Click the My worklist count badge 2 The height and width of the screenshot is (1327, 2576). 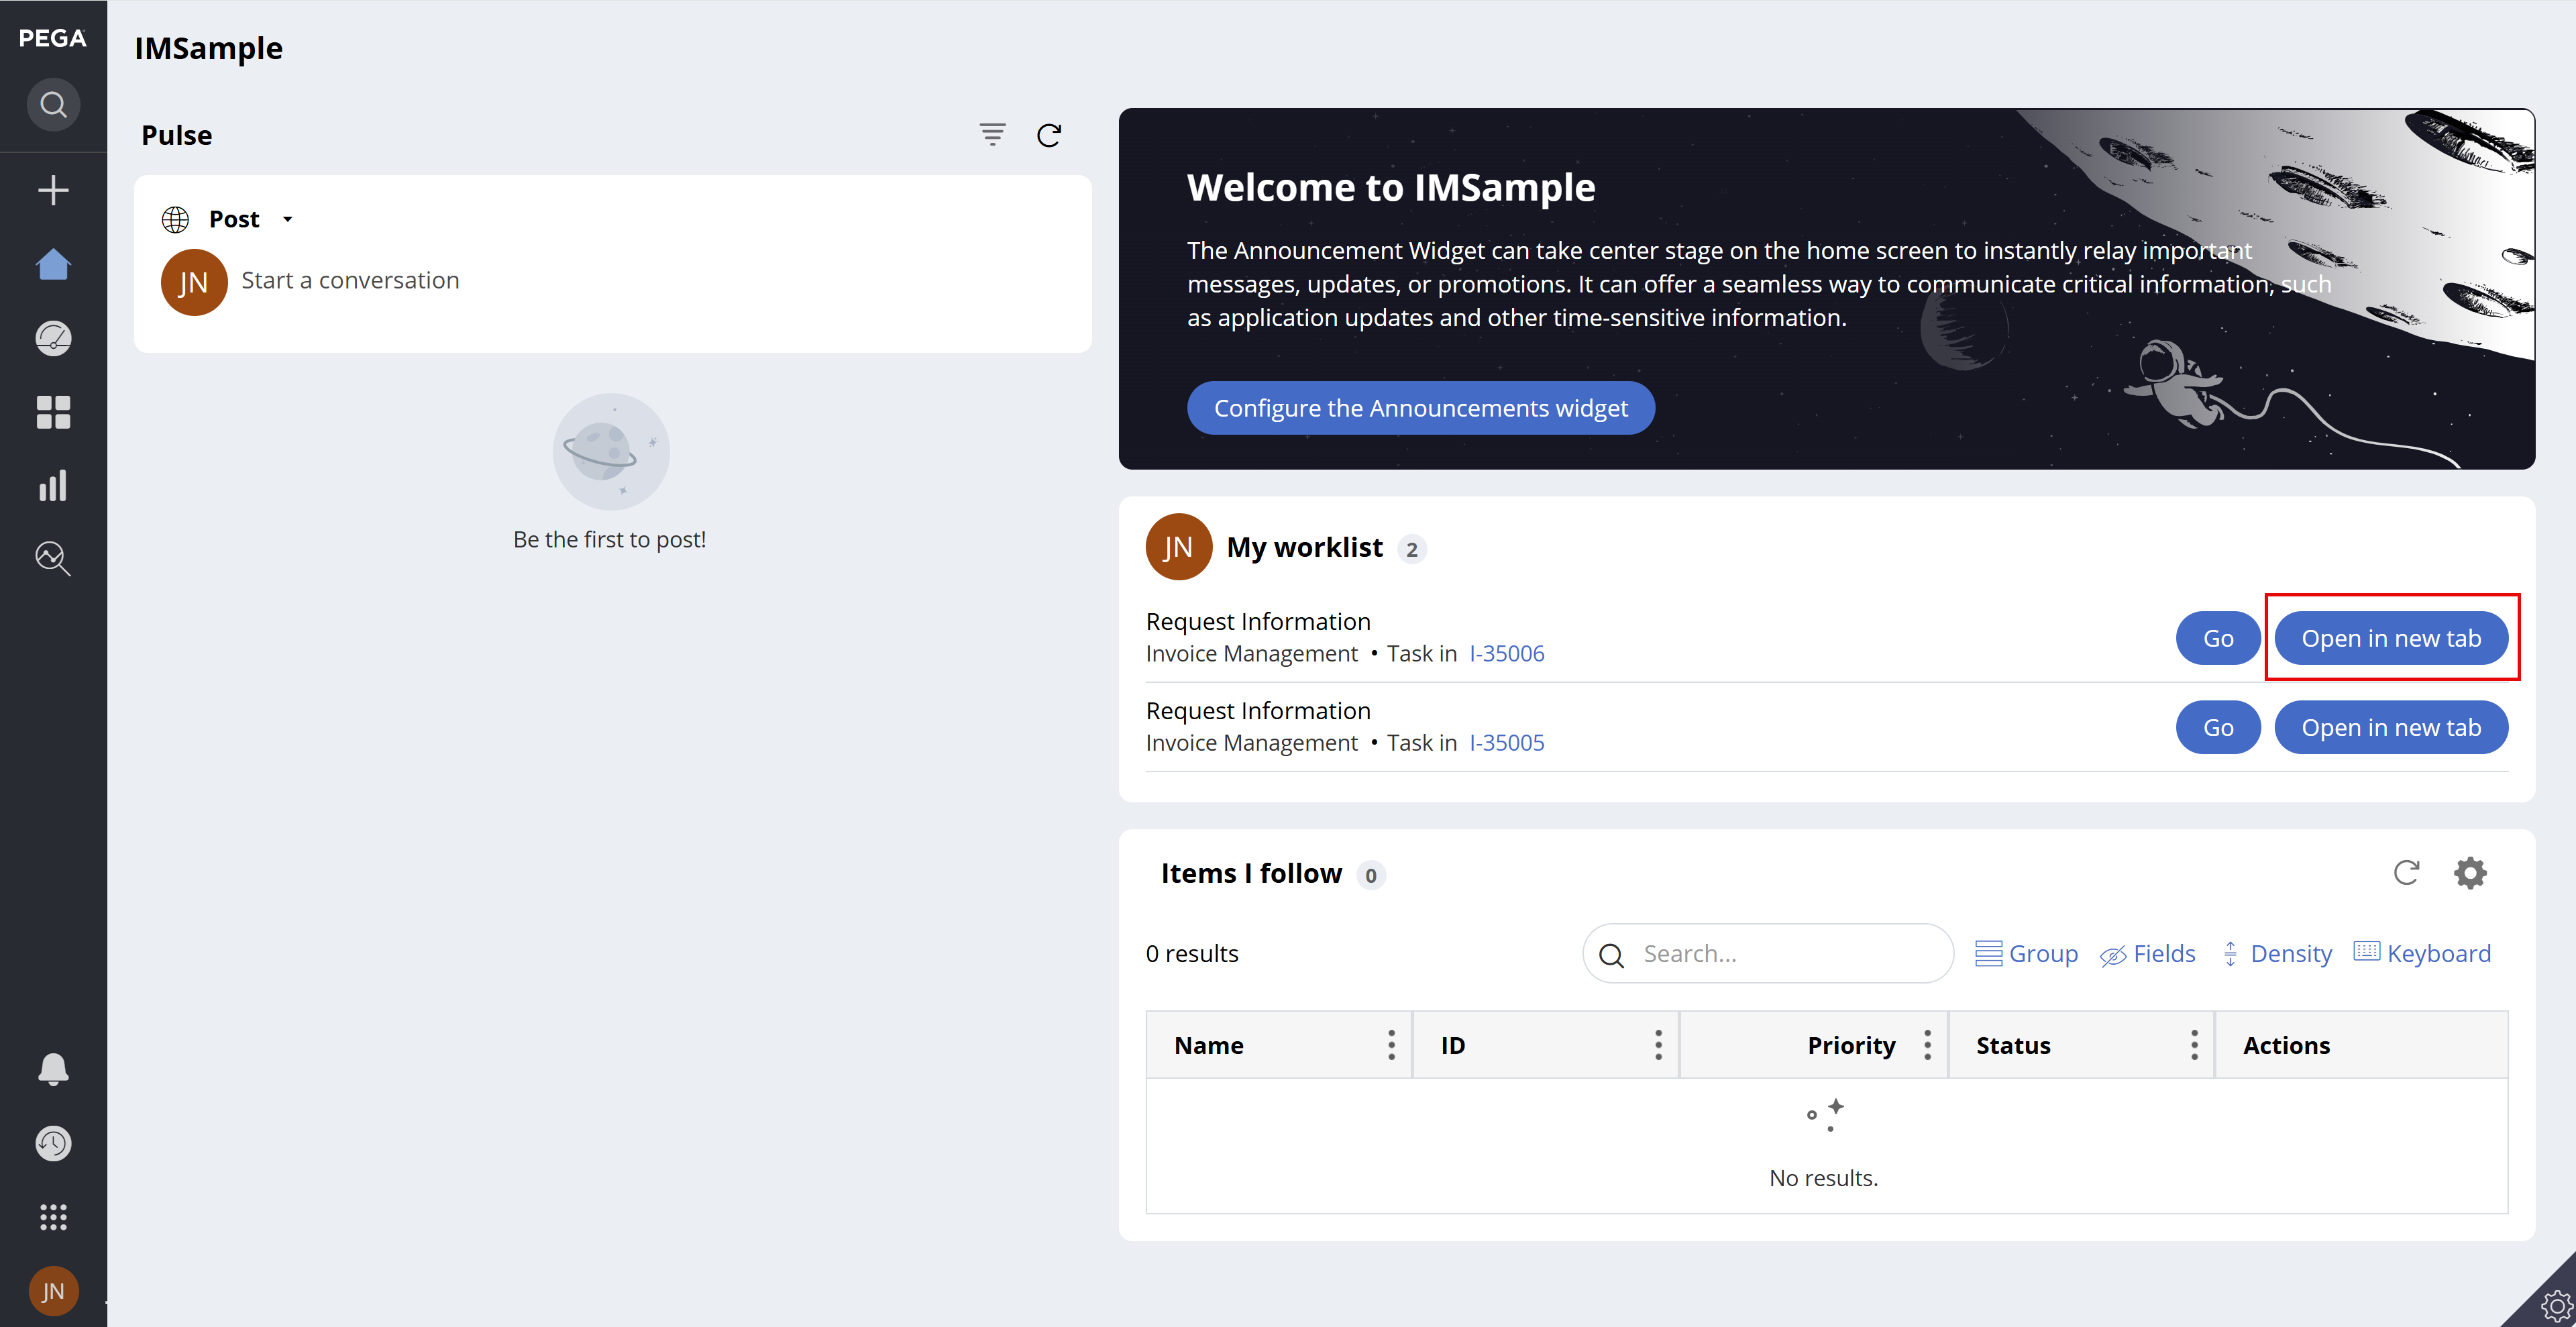click(x=1411, y=549)
